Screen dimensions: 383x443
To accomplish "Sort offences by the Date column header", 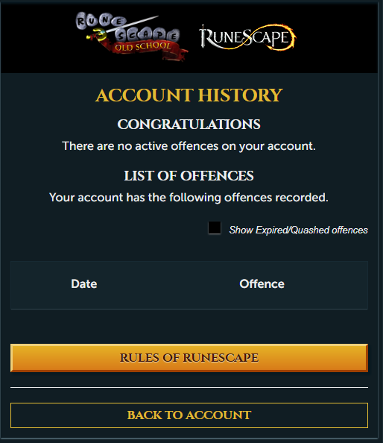I will pyautogui.click(x=83, y=284).
